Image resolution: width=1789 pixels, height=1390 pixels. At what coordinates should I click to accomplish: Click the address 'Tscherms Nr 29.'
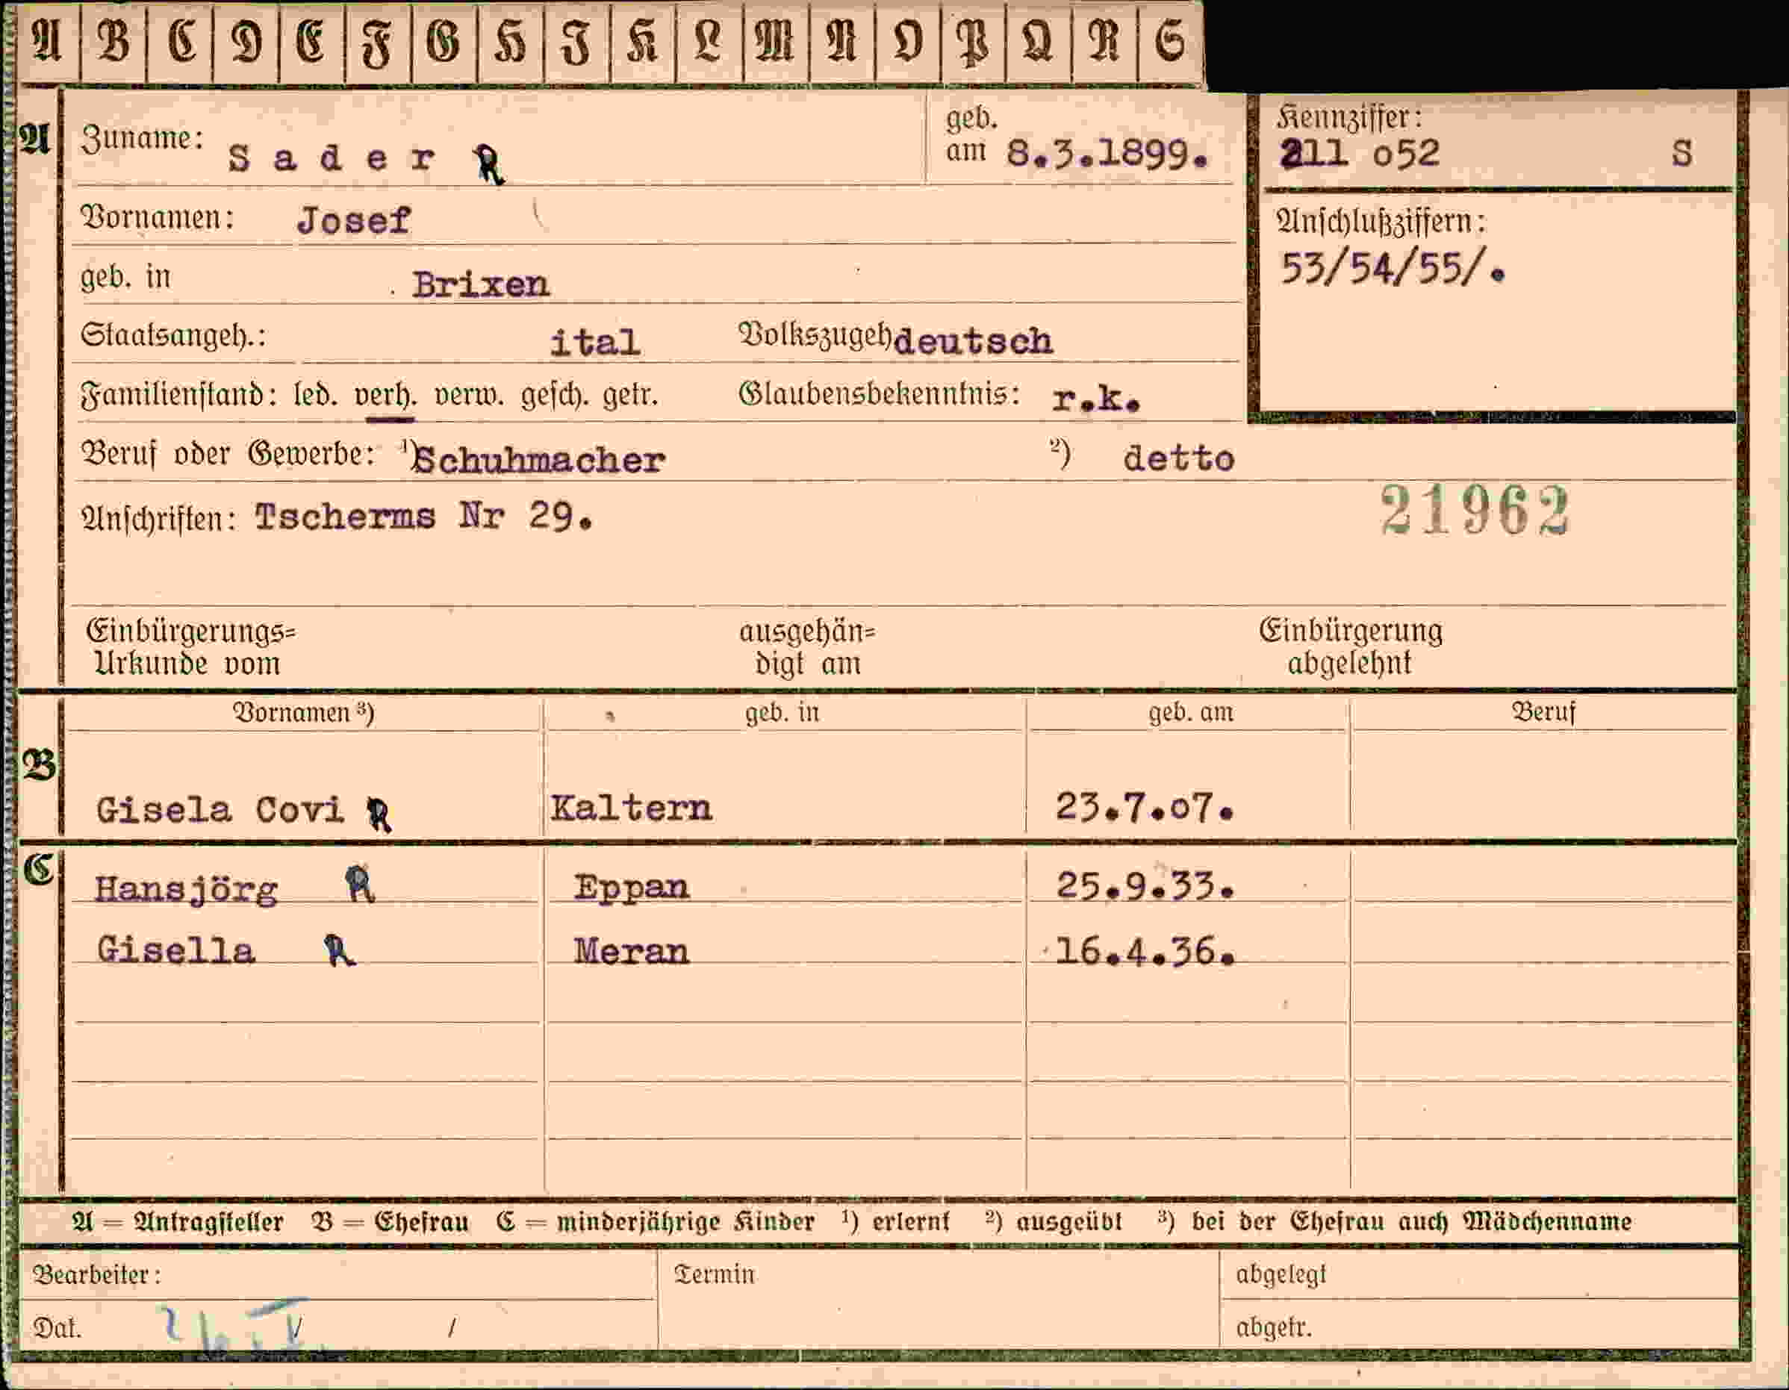click(423, 517)
